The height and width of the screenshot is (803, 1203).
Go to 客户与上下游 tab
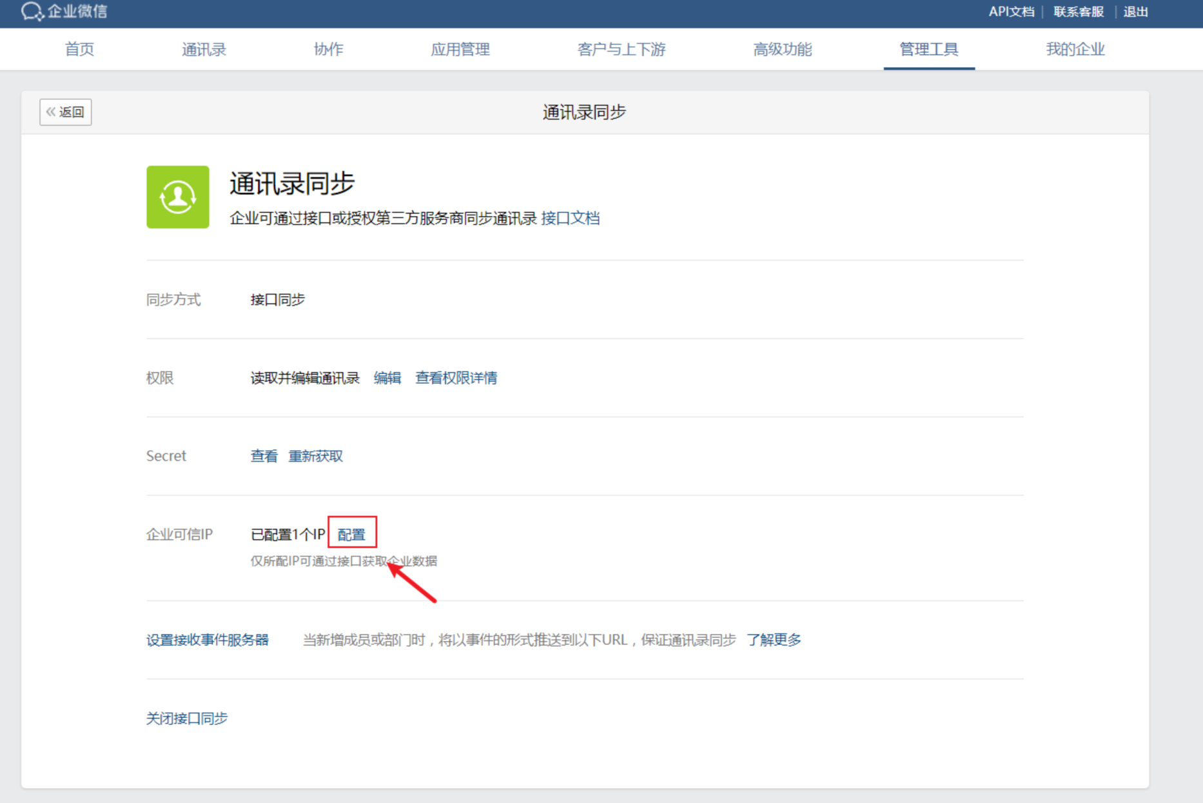pyautogui.click(x=621, y=50)
